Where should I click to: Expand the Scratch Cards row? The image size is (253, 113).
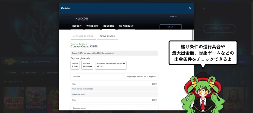[114, 94]
